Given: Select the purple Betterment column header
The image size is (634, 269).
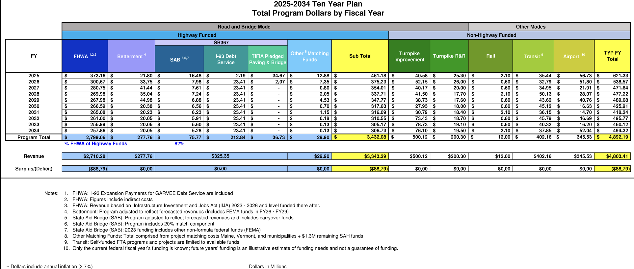Looking at the screenshot, I should coord(131,56).
